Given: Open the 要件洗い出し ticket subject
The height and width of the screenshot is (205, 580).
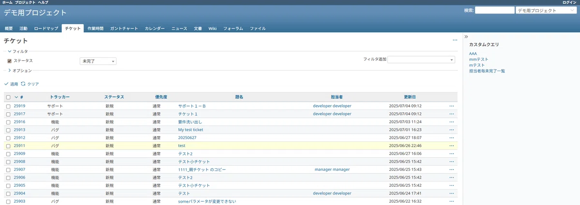Looking at the screenshot, I should [x=190, y=122].
